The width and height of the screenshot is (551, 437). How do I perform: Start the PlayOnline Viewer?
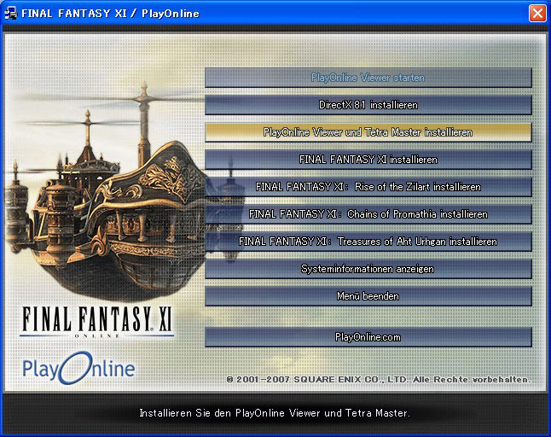368,78
